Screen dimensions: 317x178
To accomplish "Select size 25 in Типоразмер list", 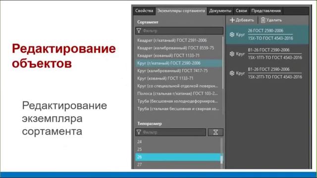I will click(x=178, y=149).
